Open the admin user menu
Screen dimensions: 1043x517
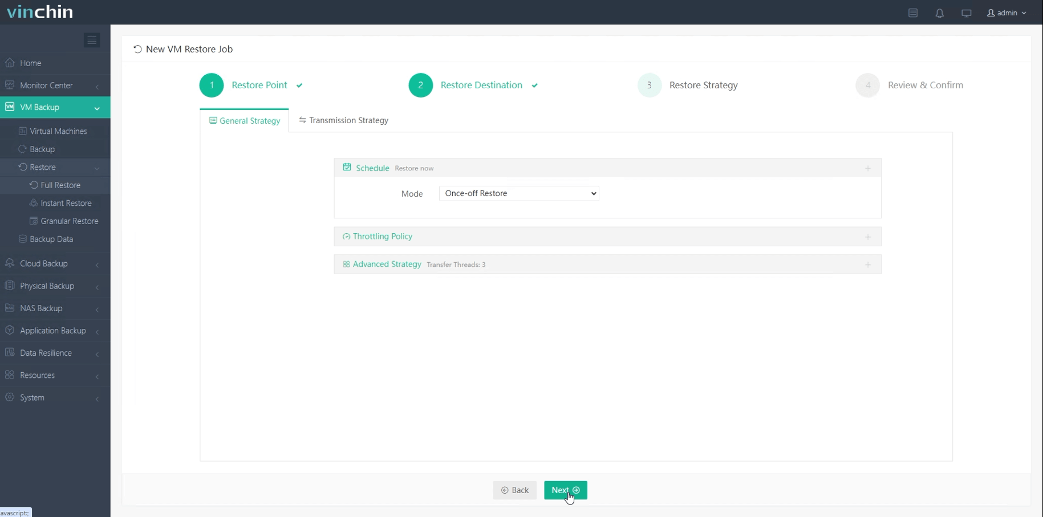tap(1007, 13)
